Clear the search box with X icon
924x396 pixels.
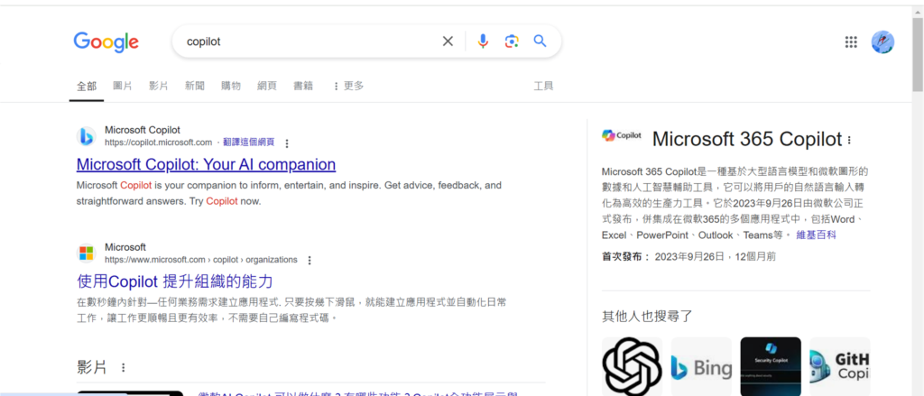[448, 41]
